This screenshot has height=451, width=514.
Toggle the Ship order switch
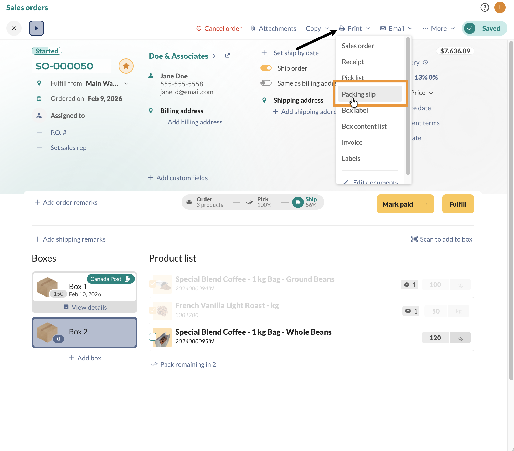pos(266,68)
